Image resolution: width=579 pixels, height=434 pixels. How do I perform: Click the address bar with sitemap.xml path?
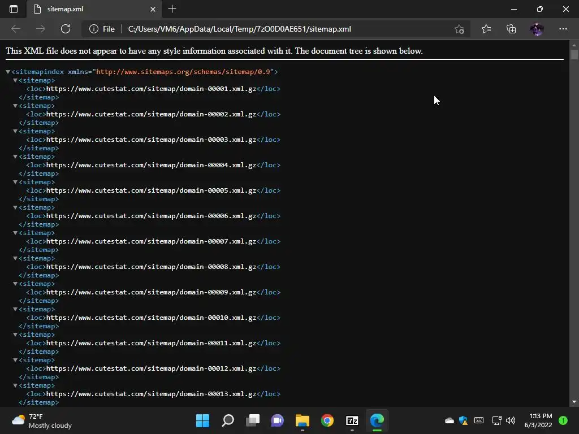(x=239, y=29)
